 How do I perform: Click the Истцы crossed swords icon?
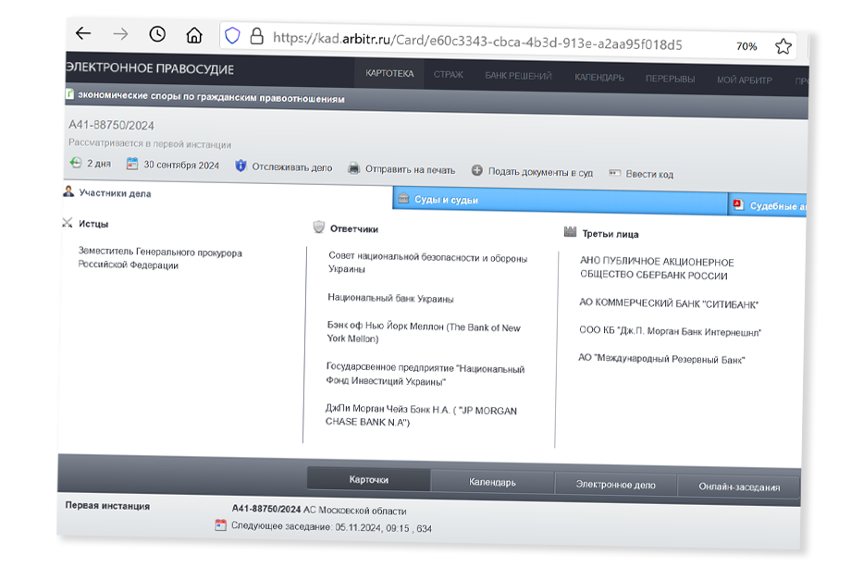click(68, 223)
